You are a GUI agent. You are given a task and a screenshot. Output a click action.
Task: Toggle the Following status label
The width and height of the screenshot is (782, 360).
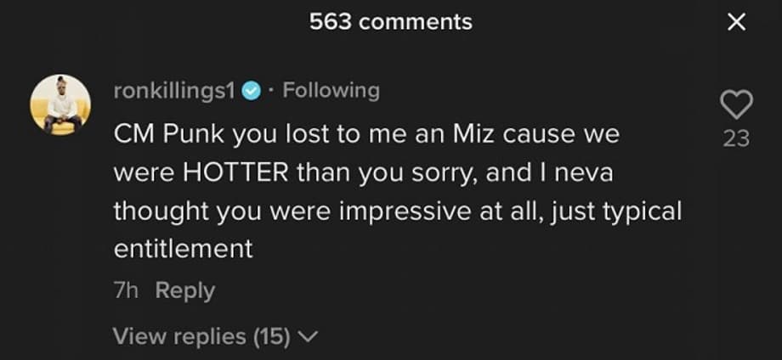coord(331,91)
